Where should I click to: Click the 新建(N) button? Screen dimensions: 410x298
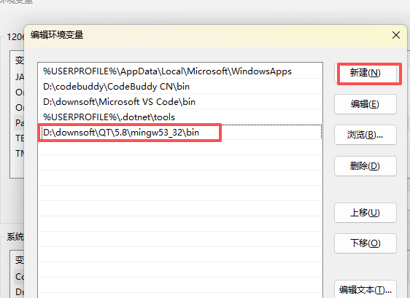[365, 73]
